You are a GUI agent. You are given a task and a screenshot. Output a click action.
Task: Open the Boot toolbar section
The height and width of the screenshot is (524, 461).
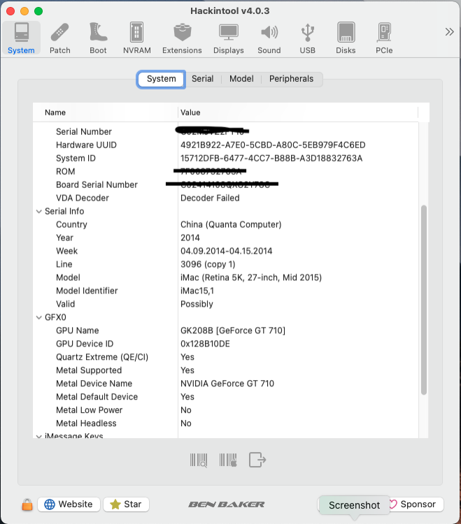click(98, 38)
